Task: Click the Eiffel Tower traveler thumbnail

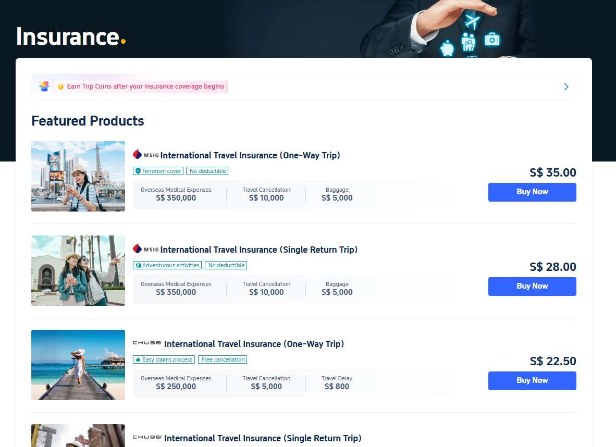Action: [78, 176]
